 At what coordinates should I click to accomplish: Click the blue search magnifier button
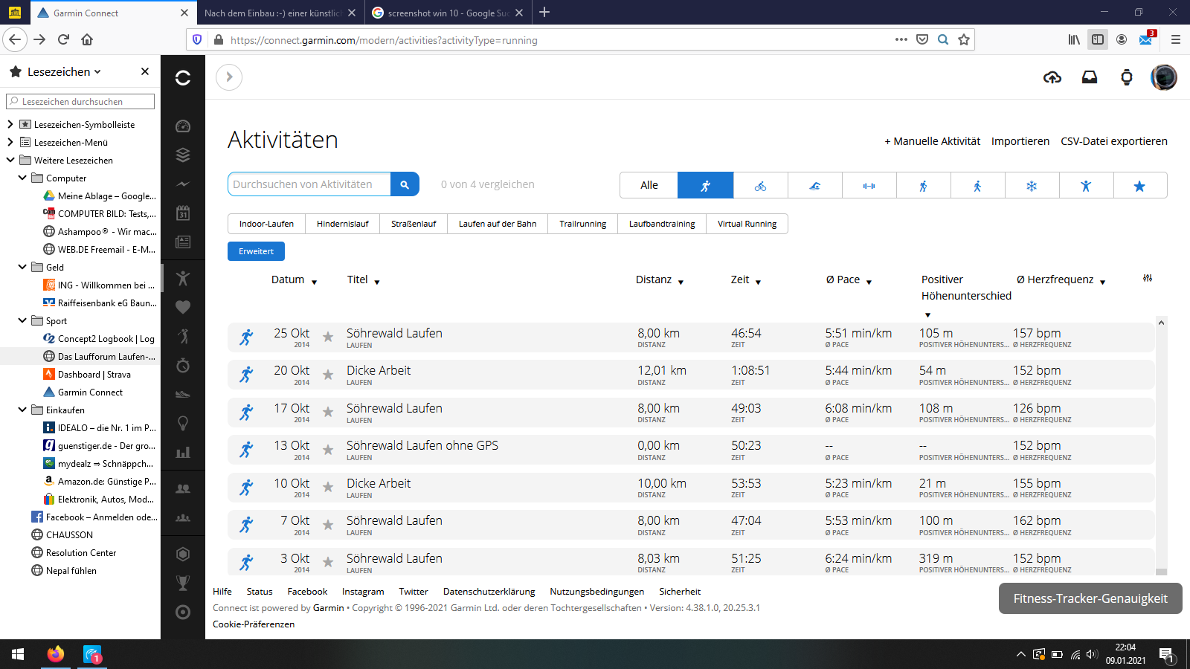coord(405,184)
